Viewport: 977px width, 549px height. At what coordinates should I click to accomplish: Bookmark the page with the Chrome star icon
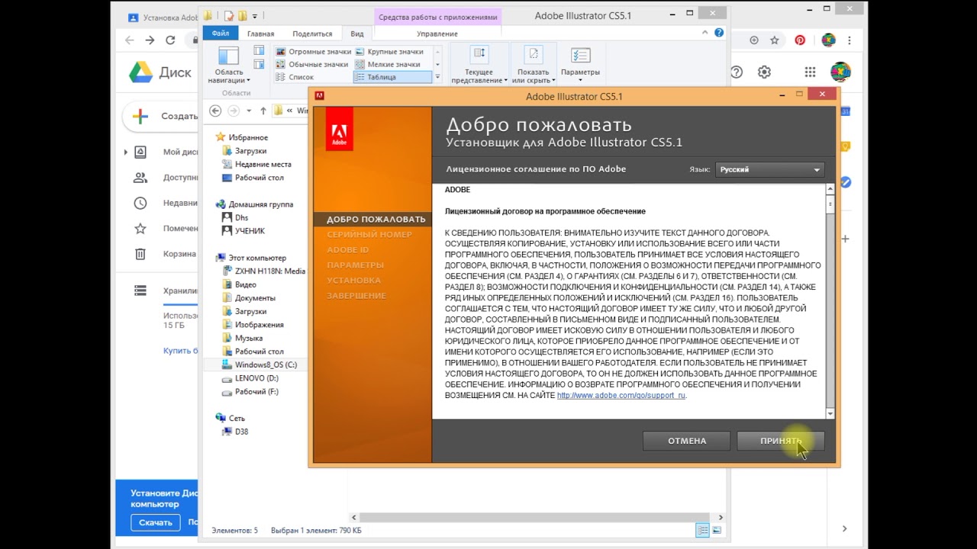(775, 40)
